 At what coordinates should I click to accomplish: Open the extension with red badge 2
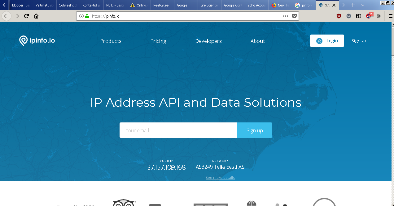tap(369, 16)
